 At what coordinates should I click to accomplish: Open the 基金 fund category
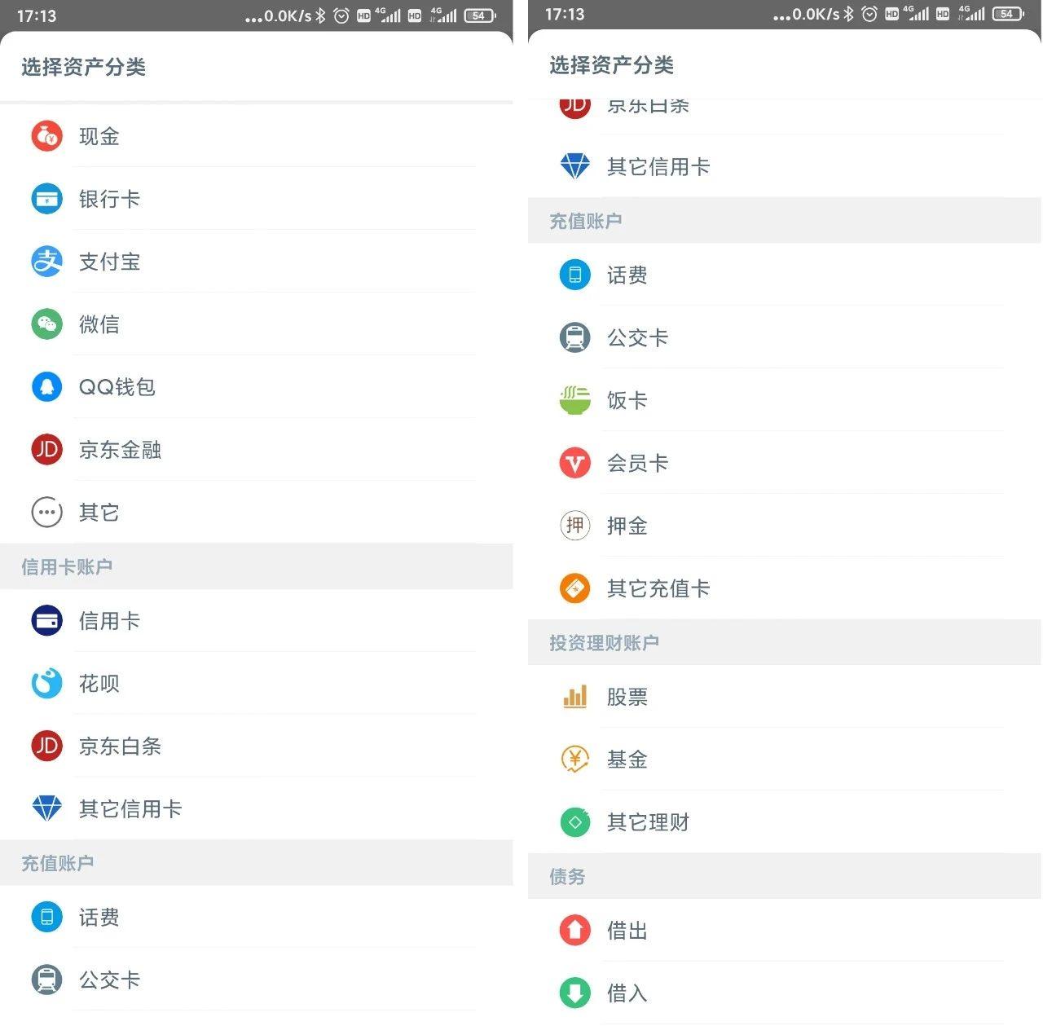pos(785,760)
